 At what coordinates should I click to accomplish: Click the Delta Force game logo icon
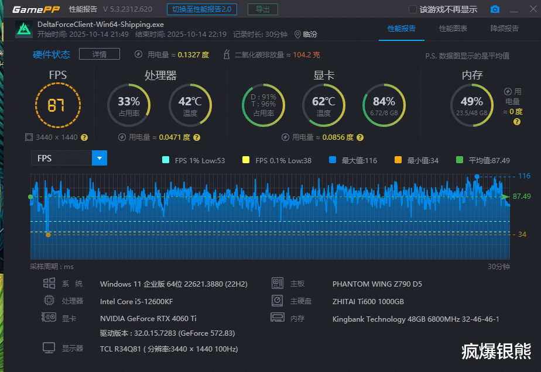24,29
